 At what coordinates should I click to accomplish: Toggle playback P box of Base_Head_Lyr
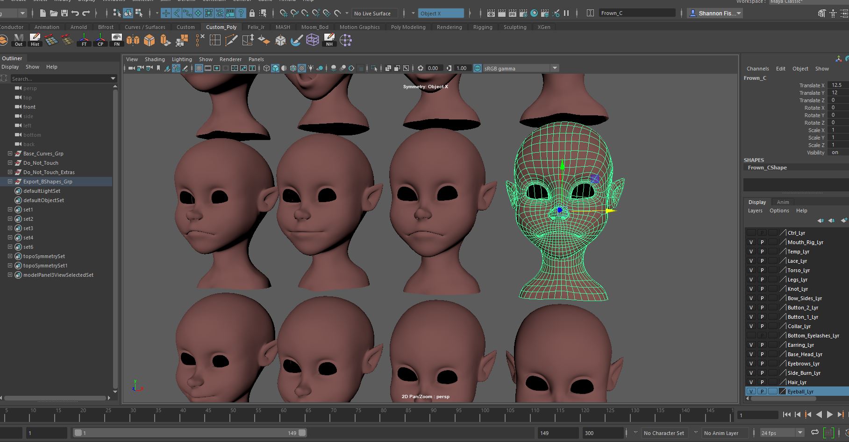point(762,354)
